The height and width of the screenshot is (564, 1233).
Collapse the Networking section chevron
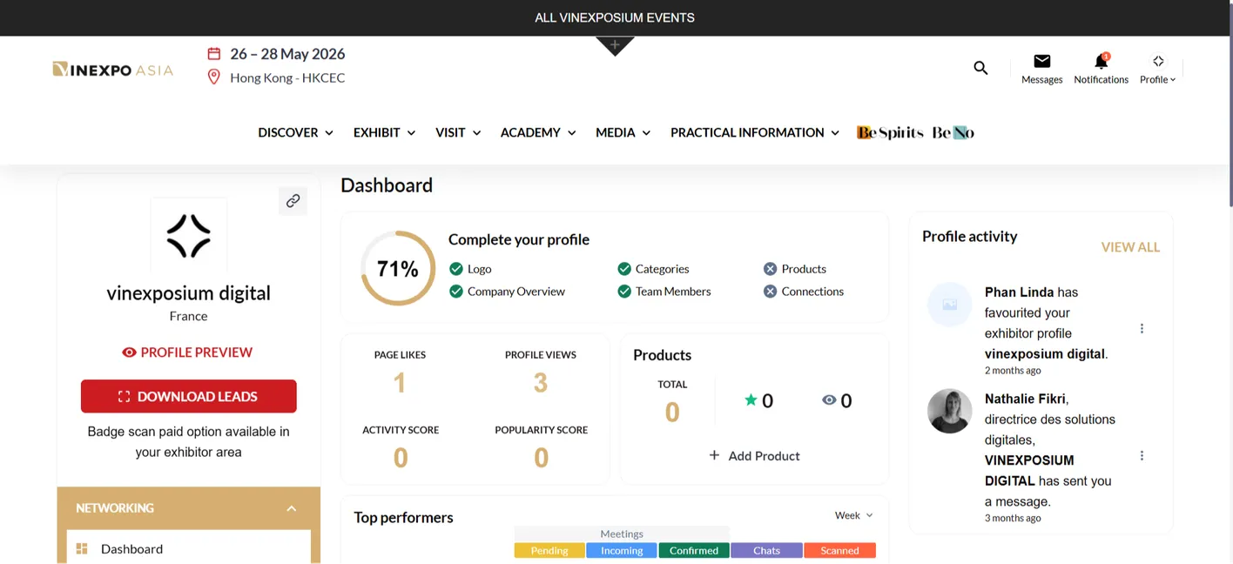click(x=292, y=508)
